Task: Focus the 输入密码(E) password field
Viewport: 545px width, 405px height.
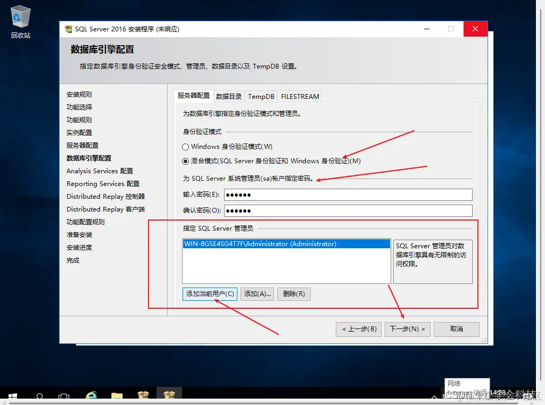Action: click(x=348, y=195)
